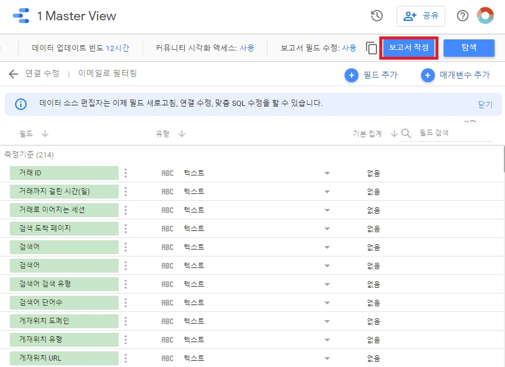Screen dimensions: 505x367
Task: Open the three-dot menu for 거래 ID
Action: coord(126,173)
